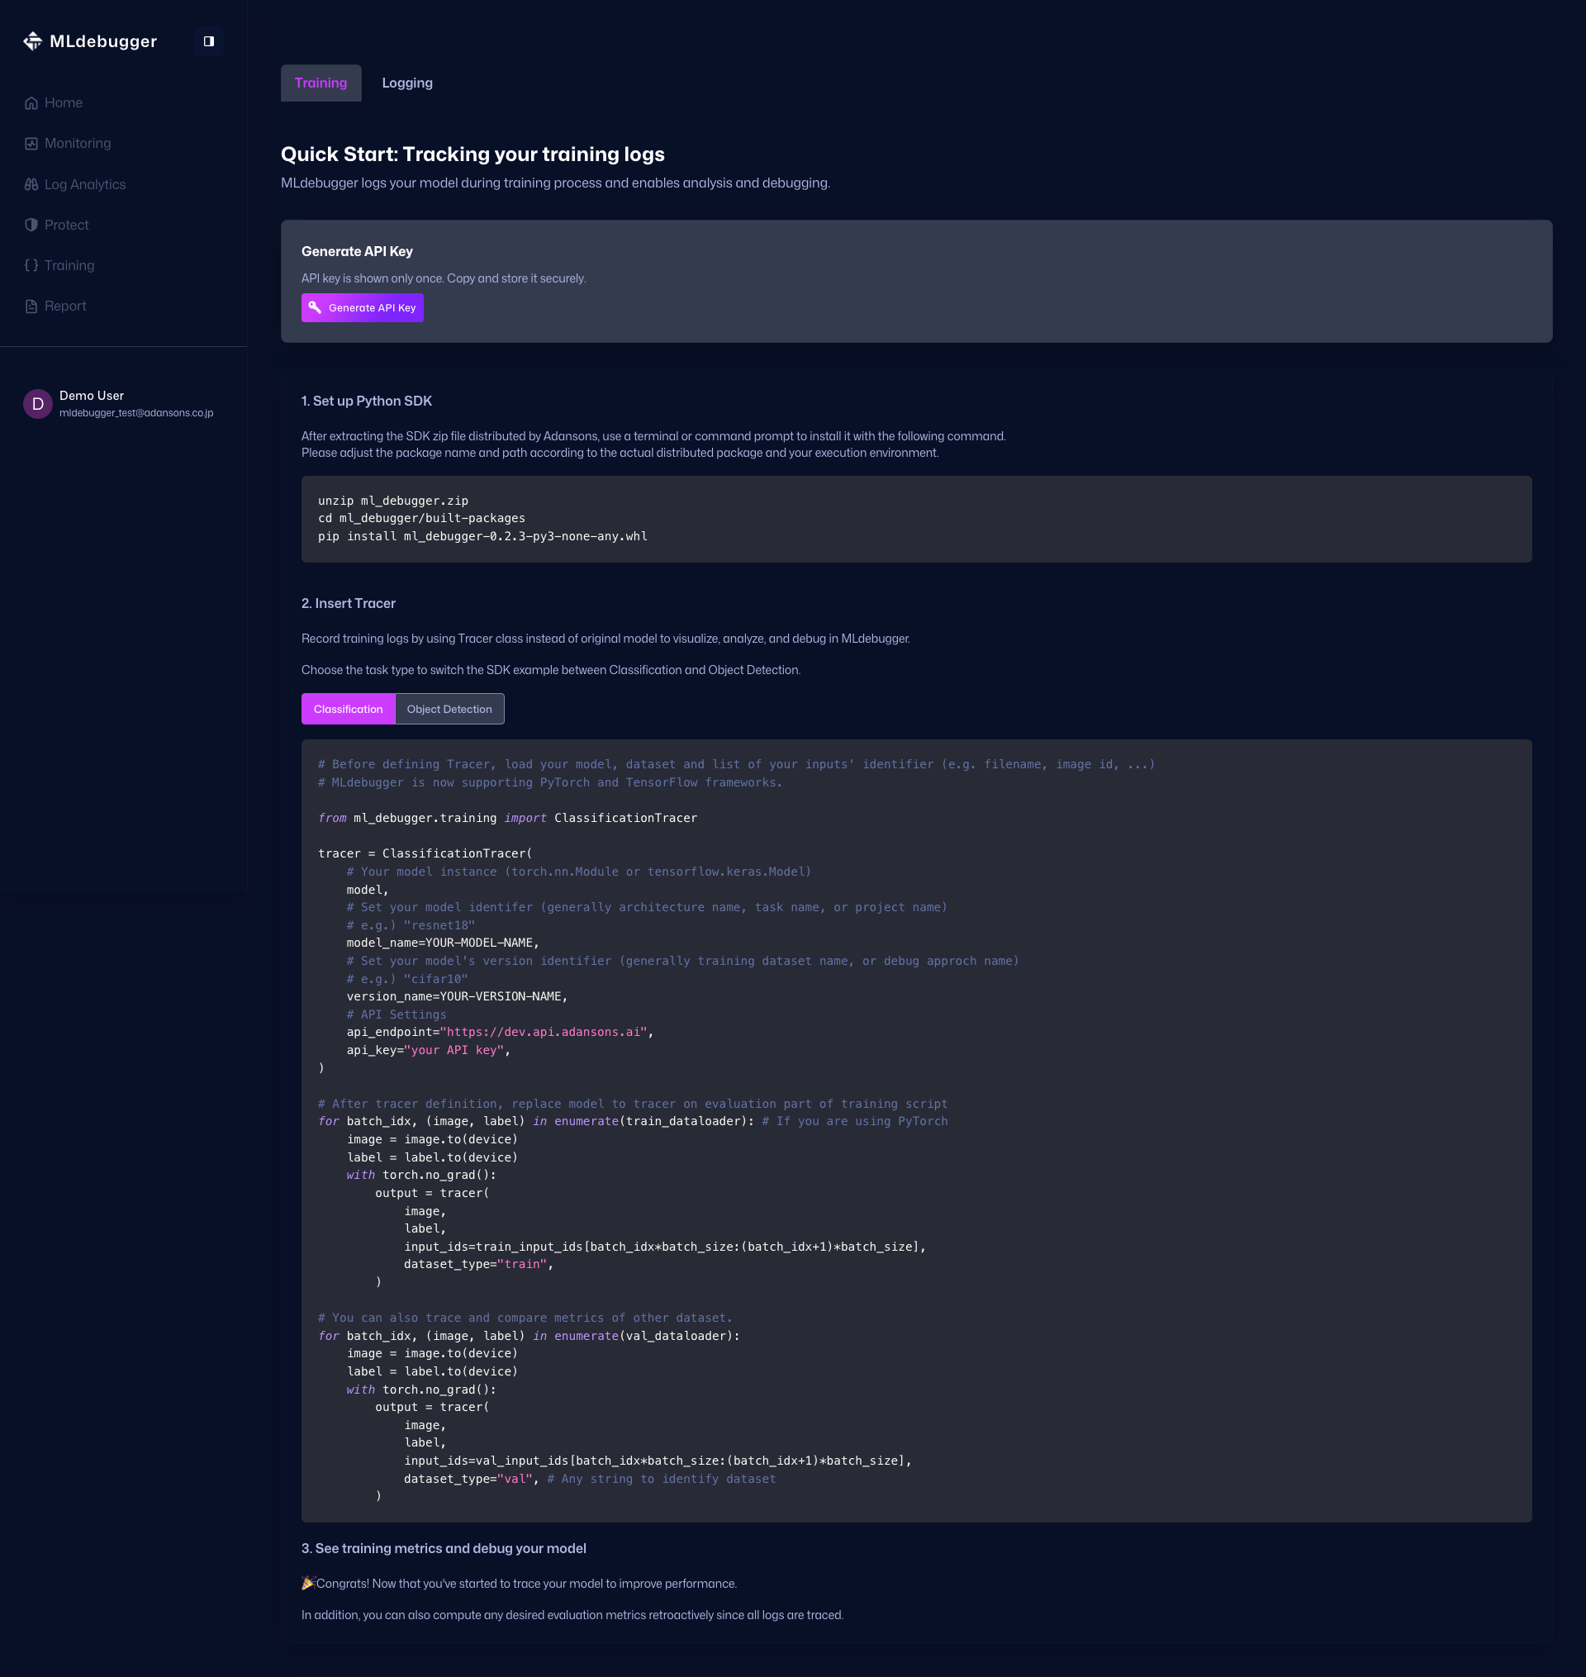Click the Report document icon
This screenshot has width=1586, height=1677.
pos(31,306)
